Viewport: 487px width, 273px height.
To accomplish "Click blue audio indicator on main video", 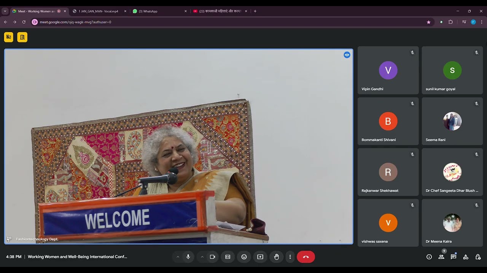I will [x=347, y=55].
